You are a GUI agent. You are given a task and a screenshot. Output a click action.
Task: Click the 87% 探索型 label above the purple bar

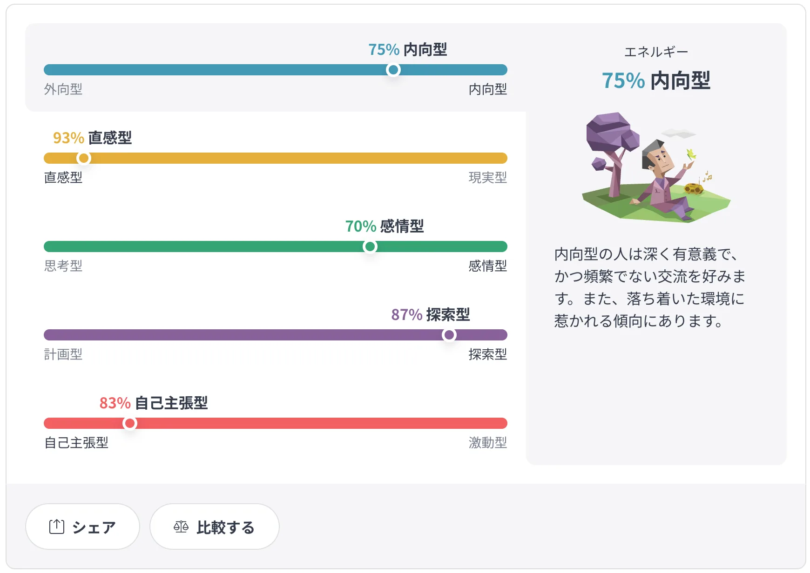[431, 315]
